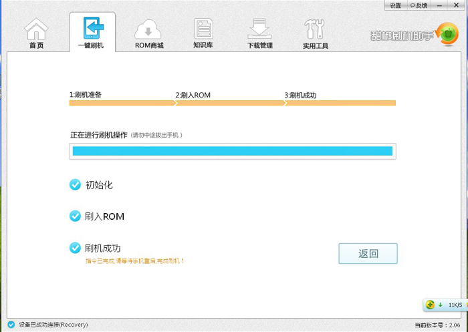Click the 返回 button
The height and width of the screenshot is (332, 468).
[x=368, y=254]
